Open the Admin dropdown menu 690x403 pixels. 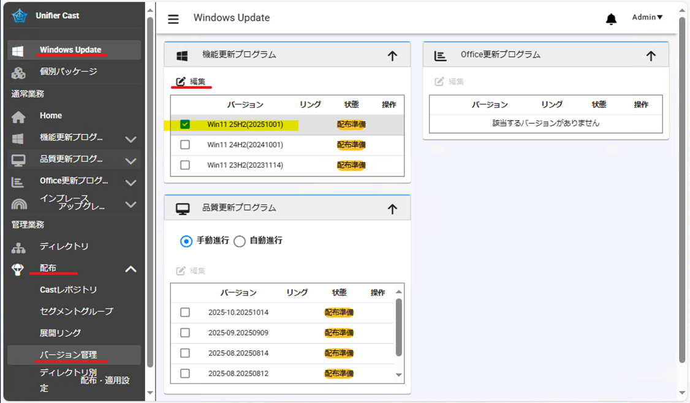click(646, 17)
